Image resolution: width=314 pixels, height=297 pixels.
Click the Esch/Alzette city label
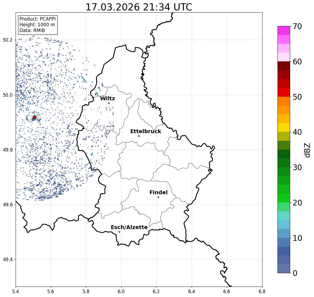129,227
